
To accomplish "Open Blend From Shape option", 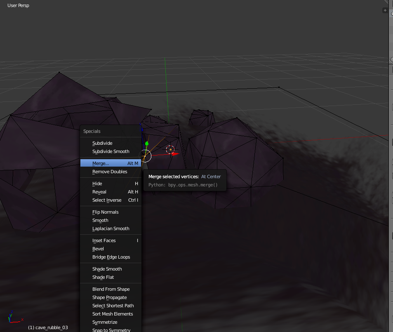I will tap(111, 289).
